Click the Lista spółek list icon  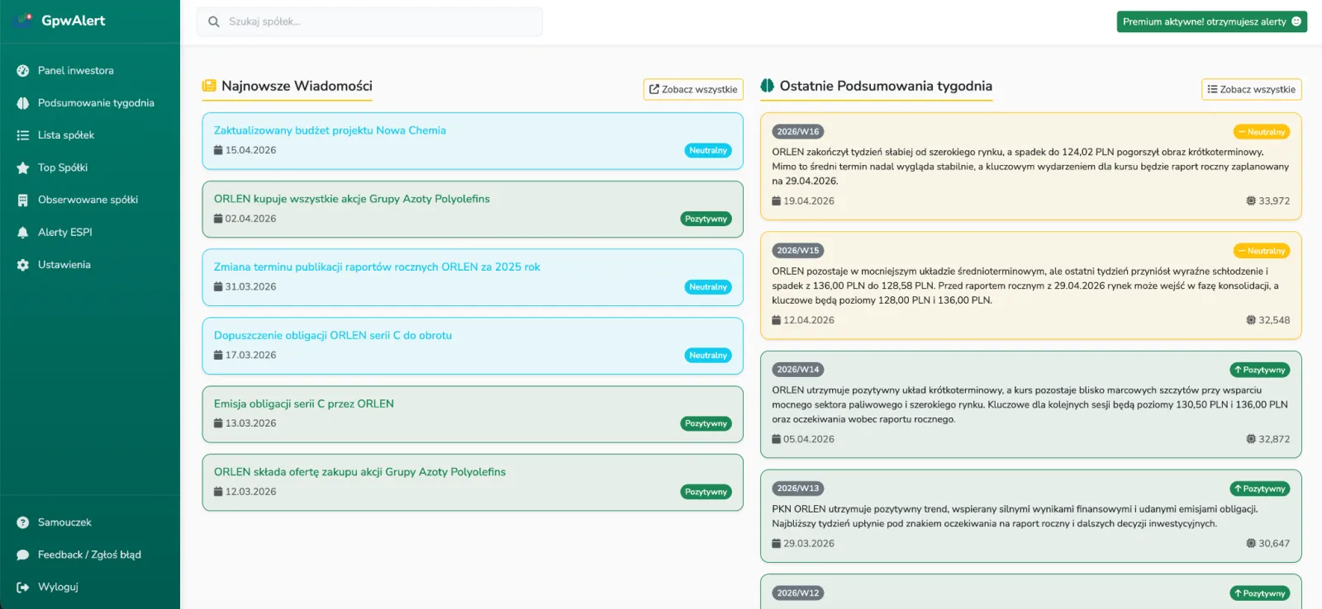click(x=23, y=135)
